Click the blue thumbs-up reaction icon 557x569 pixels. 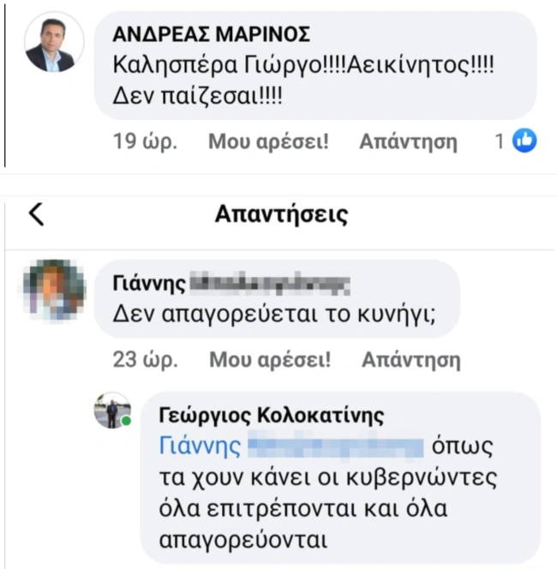tap(524, 141)
